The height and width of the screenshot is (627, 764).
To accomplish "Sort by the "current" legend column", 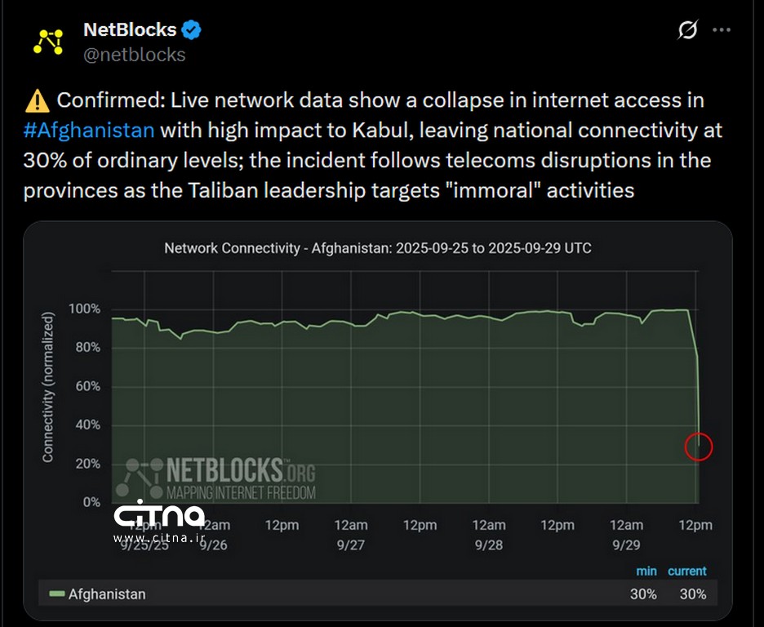I will coord(686,571).
